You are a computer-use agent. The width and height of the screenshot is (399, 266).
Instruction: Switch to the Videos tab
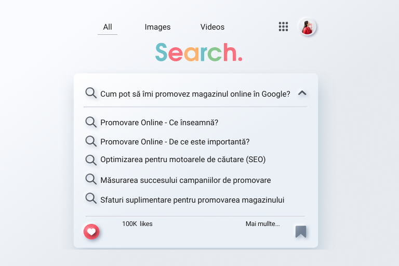(x=212, y=27)
